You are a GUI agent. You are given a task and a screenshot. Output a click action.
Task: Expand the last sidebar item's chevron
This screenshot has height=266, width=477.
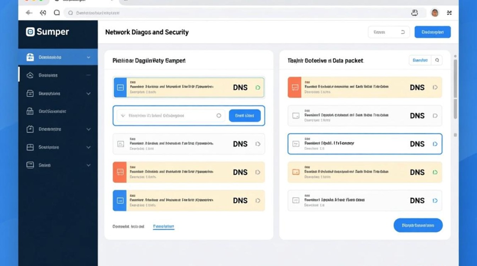click(88, 165)
